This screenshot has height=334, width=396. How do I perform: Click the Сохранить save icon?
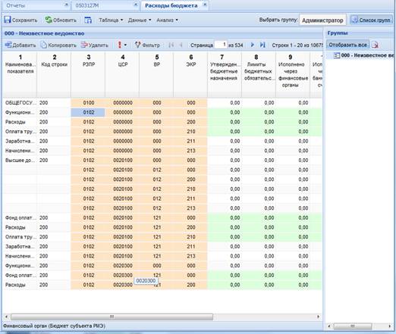point(8,20)
